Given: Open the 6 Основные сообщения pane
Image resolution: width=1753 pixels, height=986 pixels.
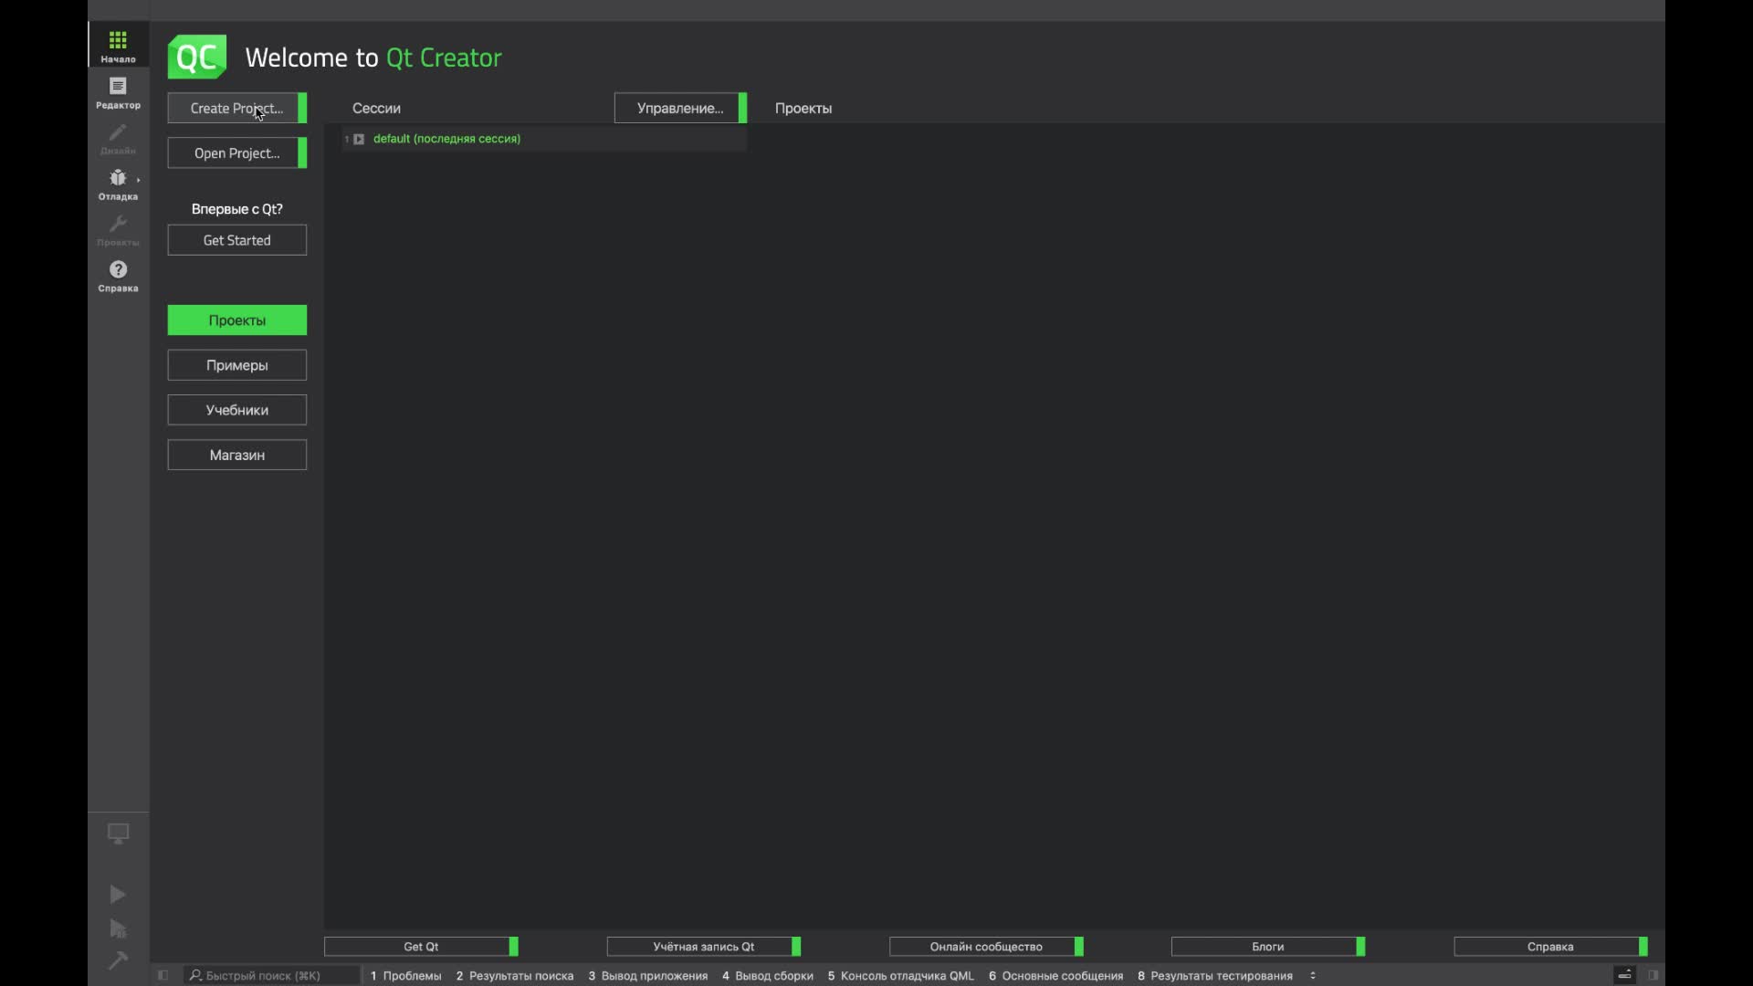Looking at the screenshot, I should (1056, 975).
